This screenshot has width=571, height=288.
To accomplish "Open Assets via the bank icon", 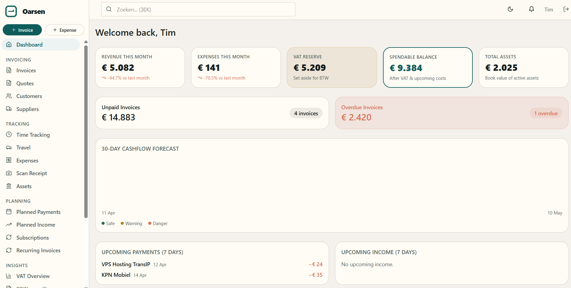I will (9, 186).
